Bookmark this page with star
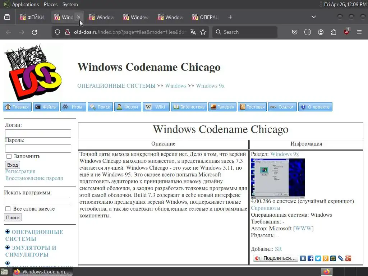Screen dimensions: 368x276 (203, 32)
